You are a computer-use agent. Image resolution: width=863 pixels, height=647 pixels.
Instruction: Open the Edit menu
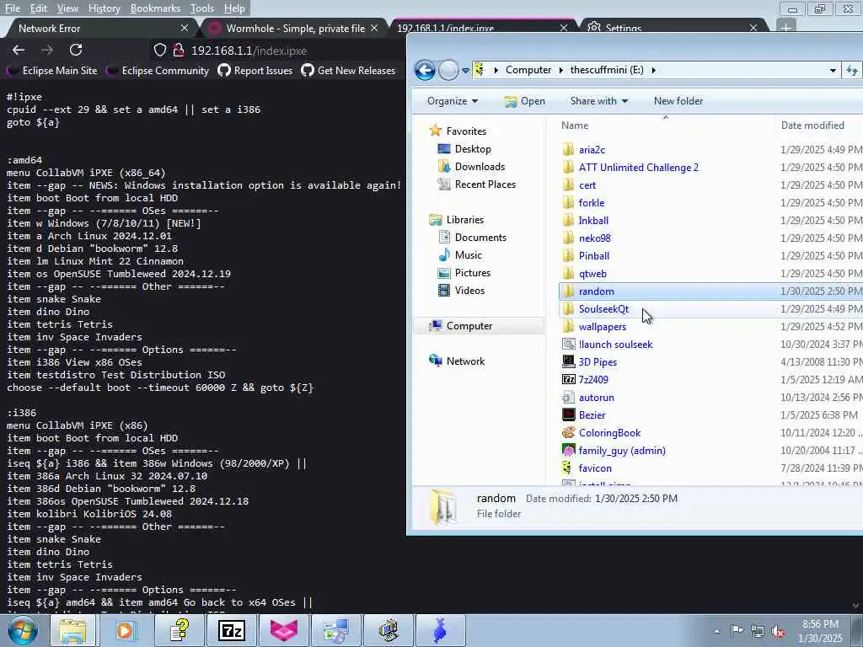tap(38, 8)
